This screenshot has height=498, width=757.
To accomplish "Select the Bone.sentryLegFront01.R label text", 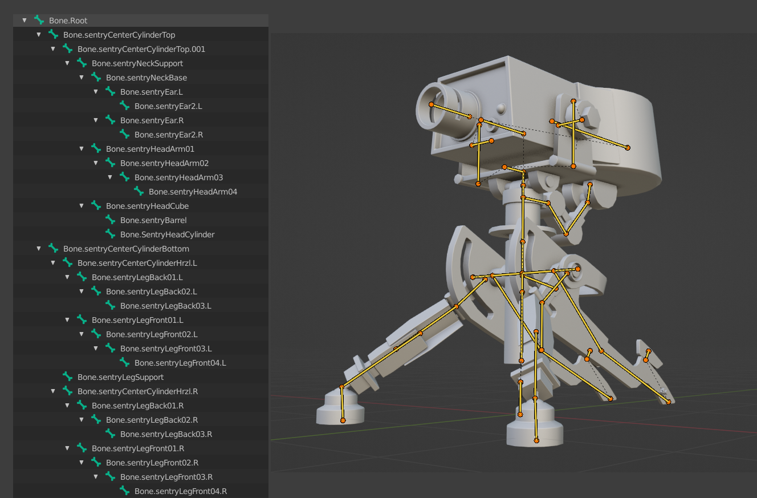I will point(138,448).
